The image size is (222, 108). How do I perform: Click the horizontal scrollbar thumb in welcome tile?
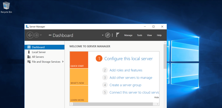[x=113, y=104]
